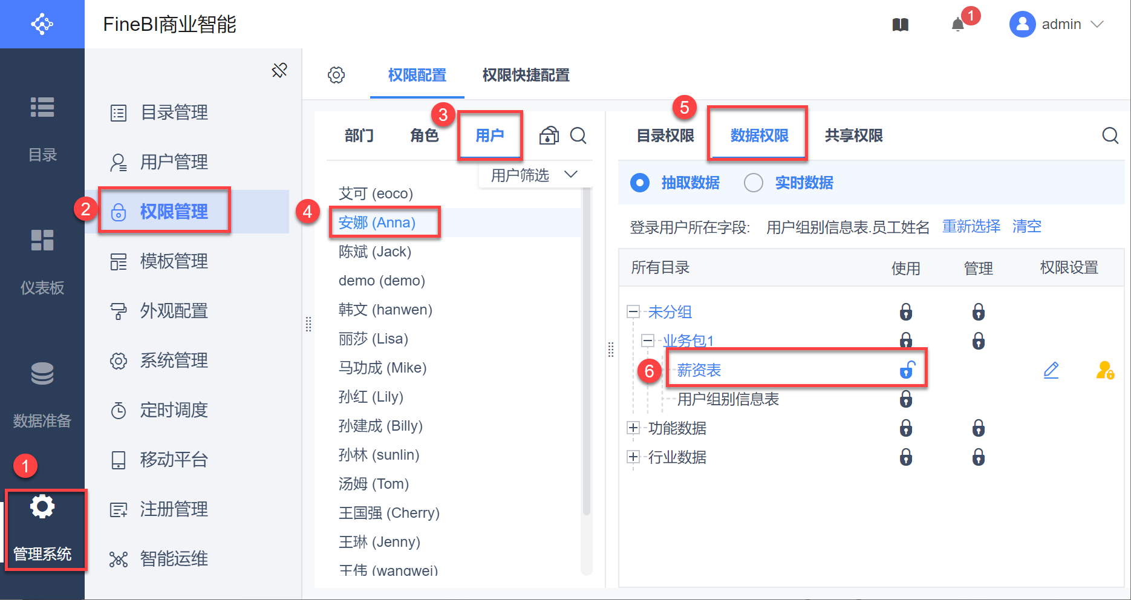This screenshot has height=600, width=1131.
Task: Click the 清空 link
Action: tap(1027, 227)
